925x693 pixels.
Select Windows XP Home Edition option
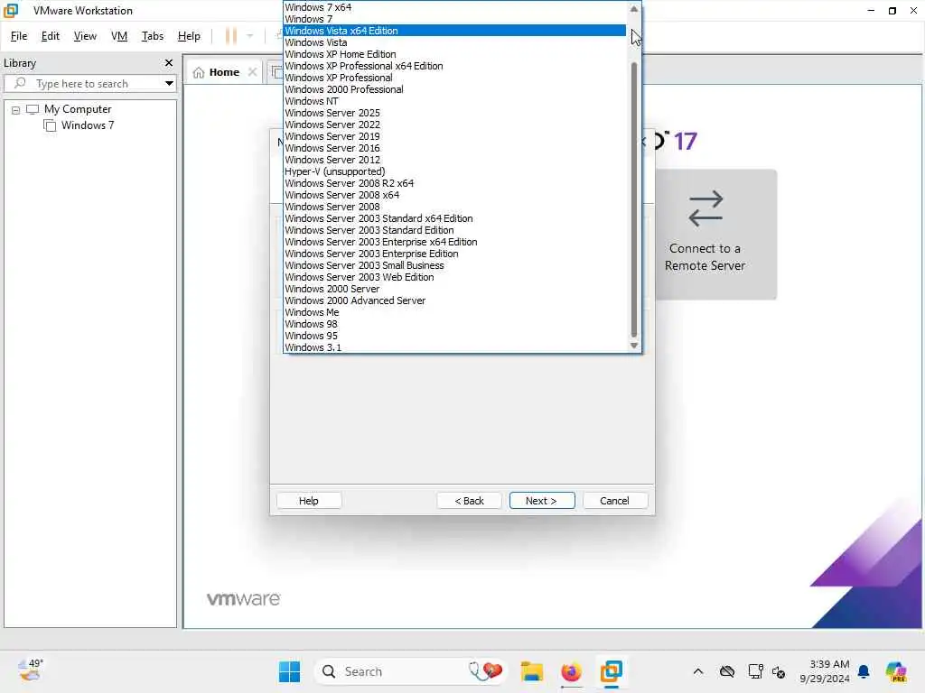click(454, 54)
